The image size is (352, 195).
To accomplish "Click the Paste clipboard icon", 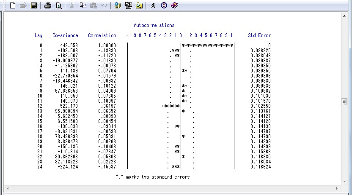I will (93, 5).
